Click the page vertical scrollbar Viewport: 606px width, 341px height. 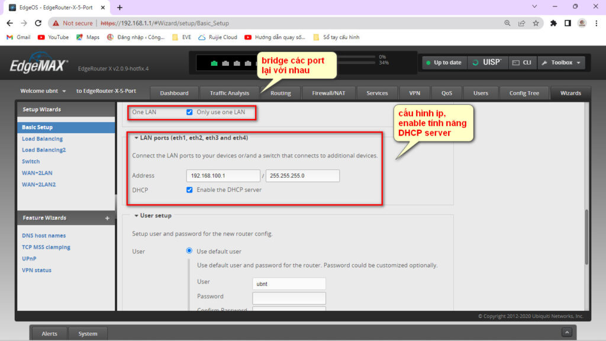click(x=586, y=237)
